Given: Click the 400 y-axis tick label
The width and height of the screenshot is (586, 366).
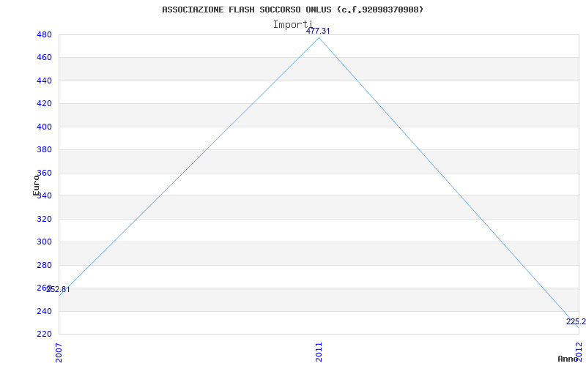Looking at the screenshot, I should pyautogui.click(x=44, y=127).
